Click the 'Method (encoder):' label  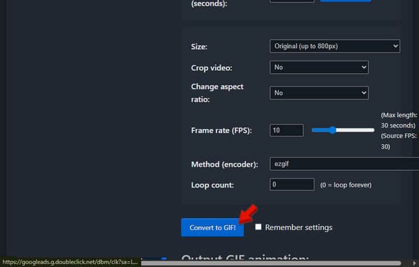pos(224,165)
